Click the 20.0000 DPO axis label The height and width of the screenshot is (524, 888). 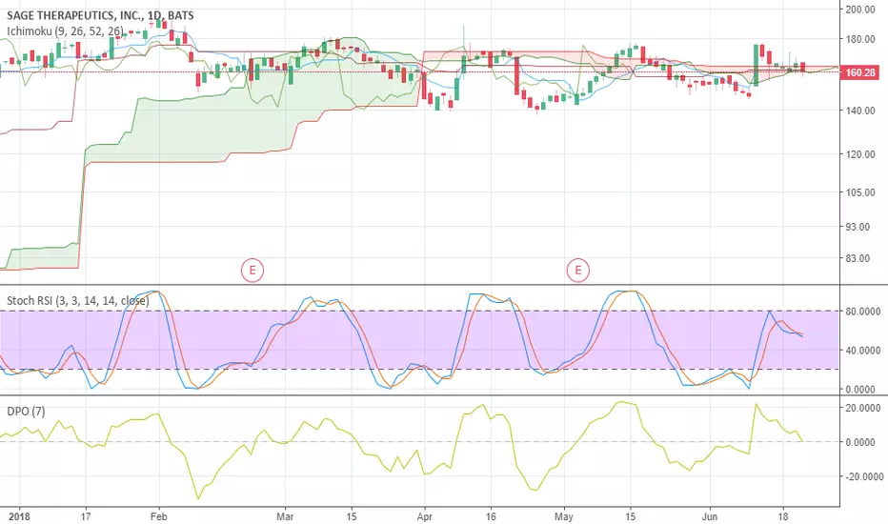point(862,408)
